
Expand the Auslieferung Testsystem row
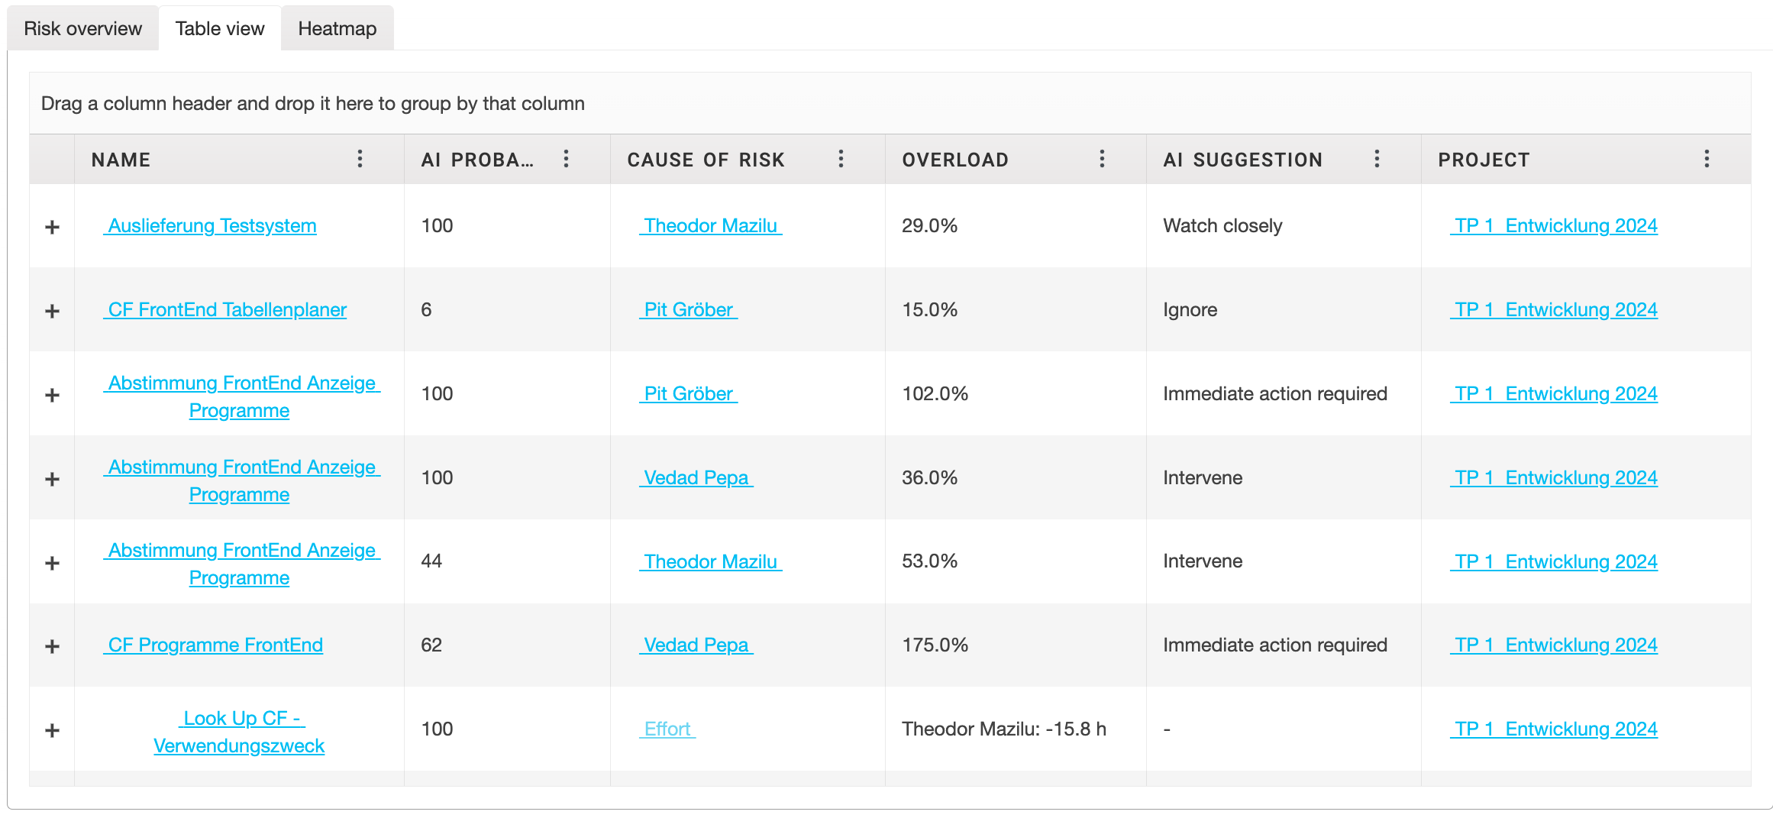(52, 227)
